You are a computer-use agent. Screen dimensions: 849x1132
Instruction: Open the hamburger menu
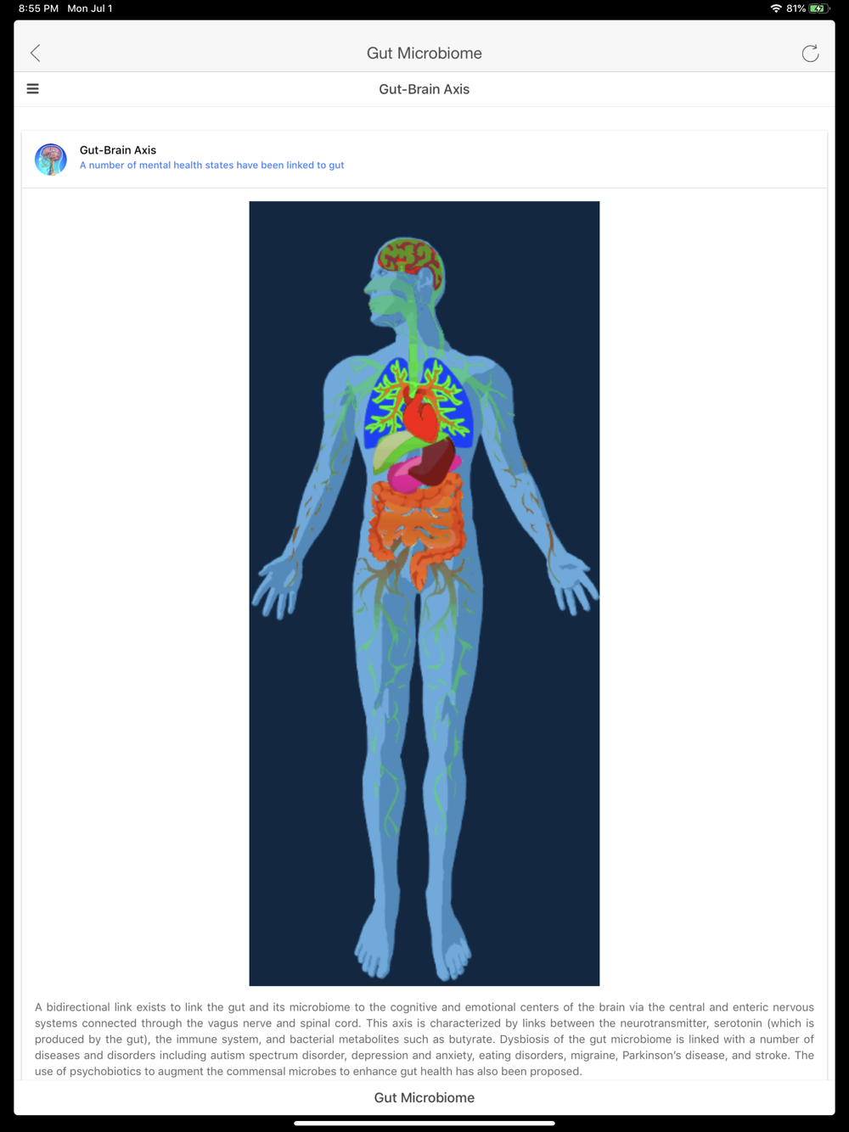33,89
